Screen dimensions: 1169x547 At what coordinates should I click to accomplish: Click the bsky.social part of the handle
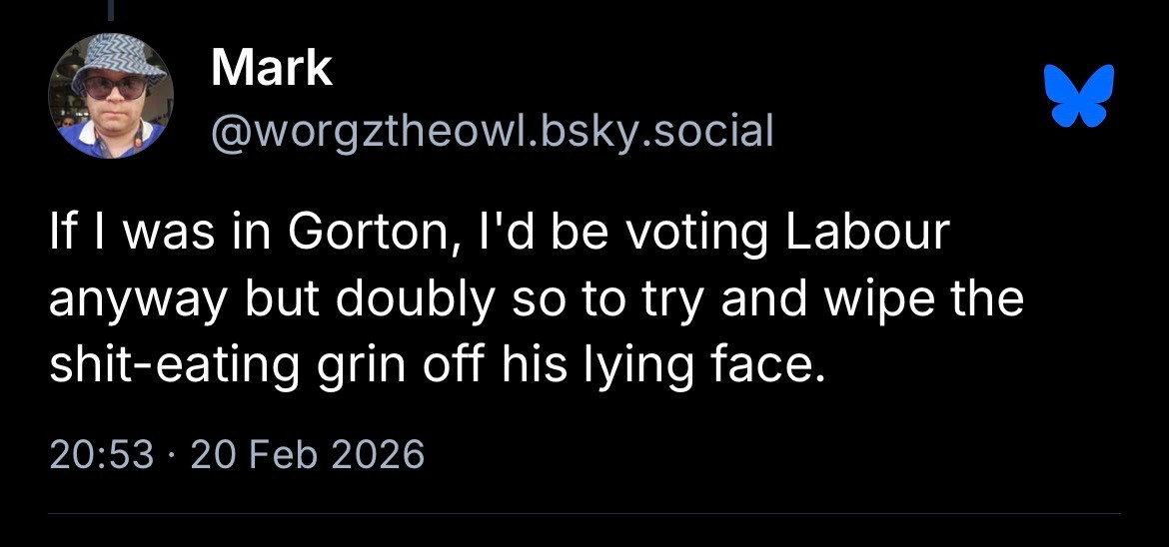click(x=655, y=130)
